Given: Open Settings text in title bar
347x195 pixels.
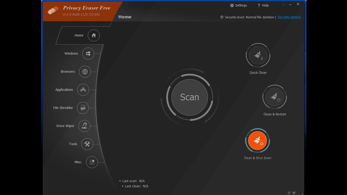Looking at the screenshot, I should (241, 5).
